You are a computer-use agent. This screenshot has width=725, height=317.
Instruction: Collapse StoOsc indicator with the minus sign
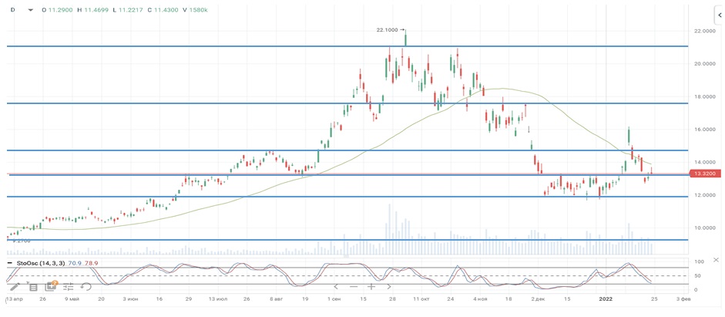pyautogui.click(x=10, y=263)
